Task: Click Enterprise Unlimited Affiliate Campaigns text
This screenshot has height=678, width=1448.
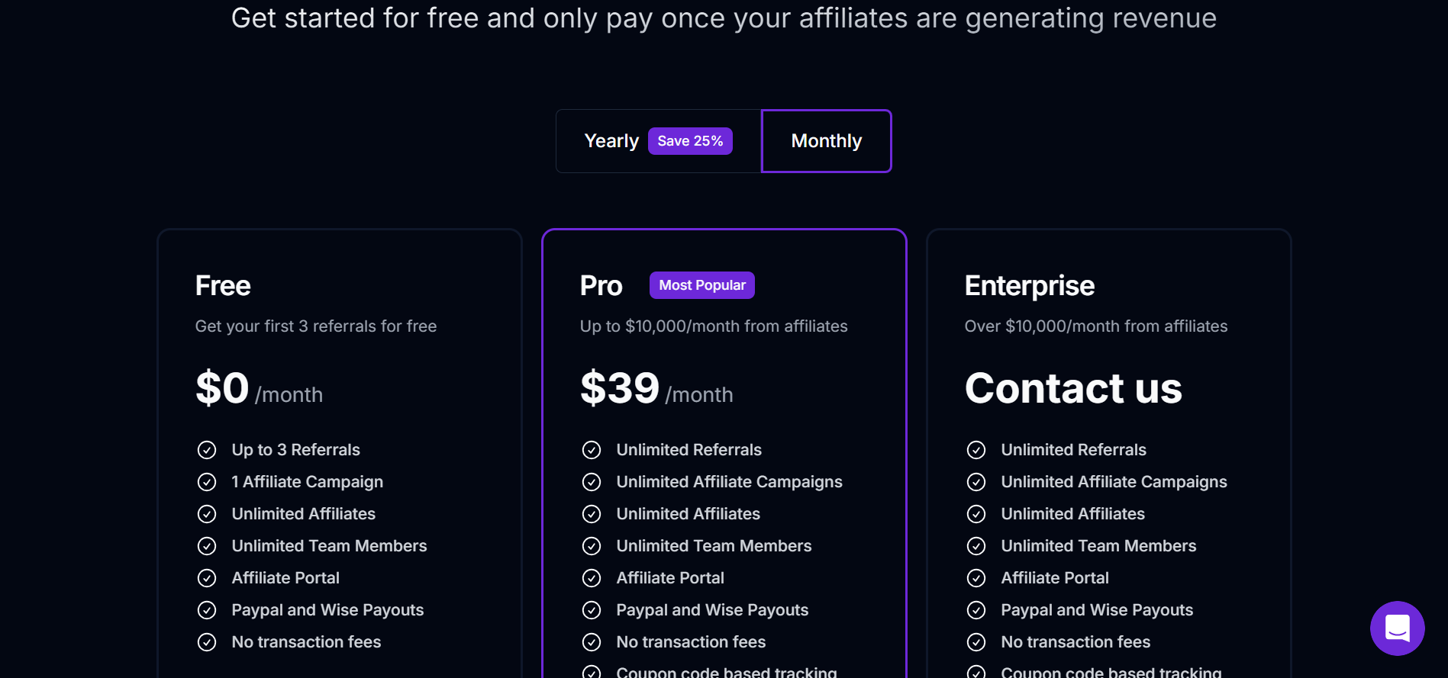Action: click(x=1114, y=482)
